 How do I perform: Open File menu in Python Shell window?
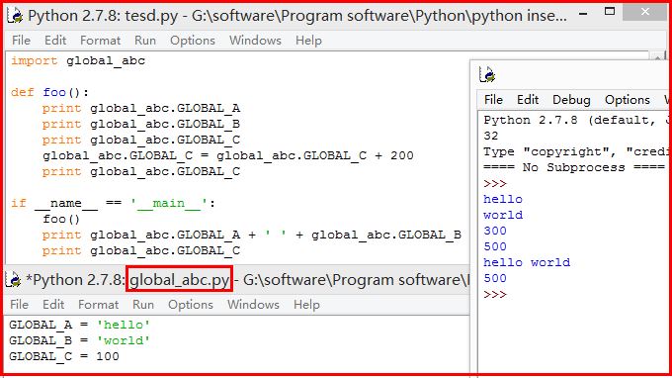[493, 100]
